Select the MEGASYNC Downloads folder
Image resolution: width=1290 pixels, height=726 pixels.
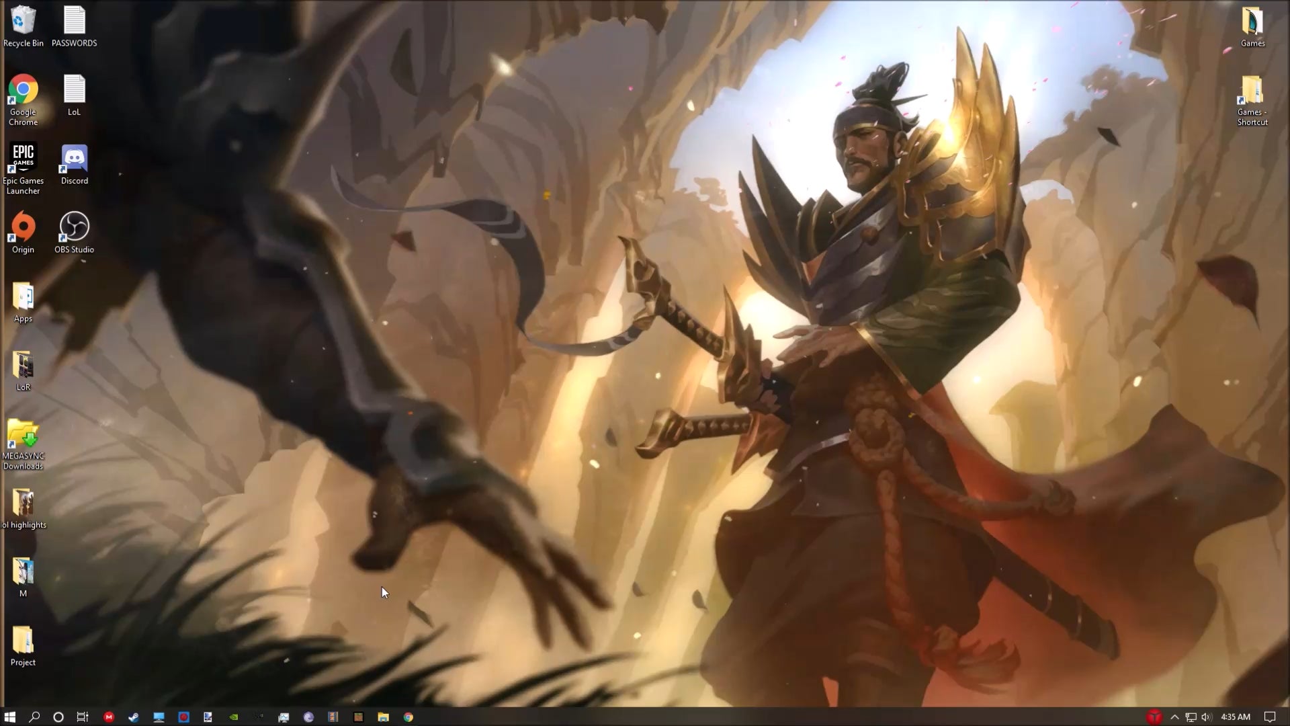pos(23,444)
